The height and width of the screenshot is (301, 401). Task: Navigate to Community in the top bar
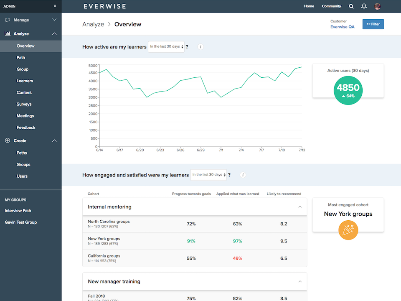(331, 6)
